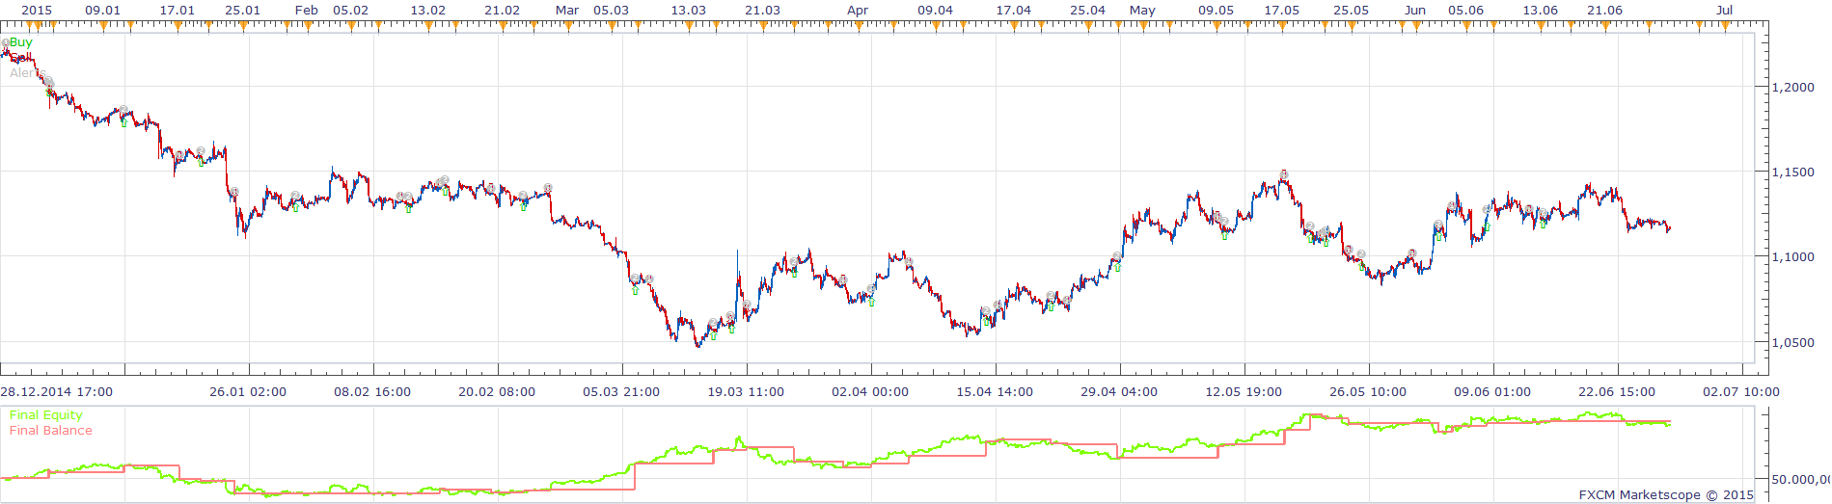
Task: Click the 1,0500 price level label
Action: [x=1793, y=342]
